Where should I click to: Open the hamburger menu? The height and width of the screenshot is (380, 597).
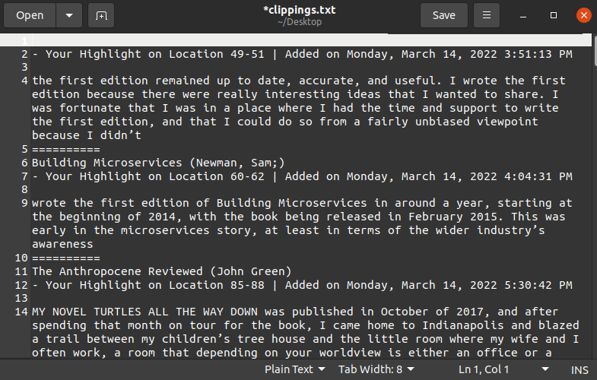[x=487, y=15]
